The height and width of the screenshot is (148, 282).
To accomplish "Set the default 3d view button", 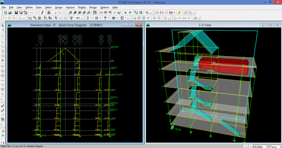I will (101, 13).
